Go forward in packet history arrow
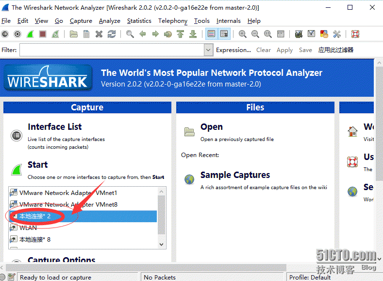 [155, 34]
